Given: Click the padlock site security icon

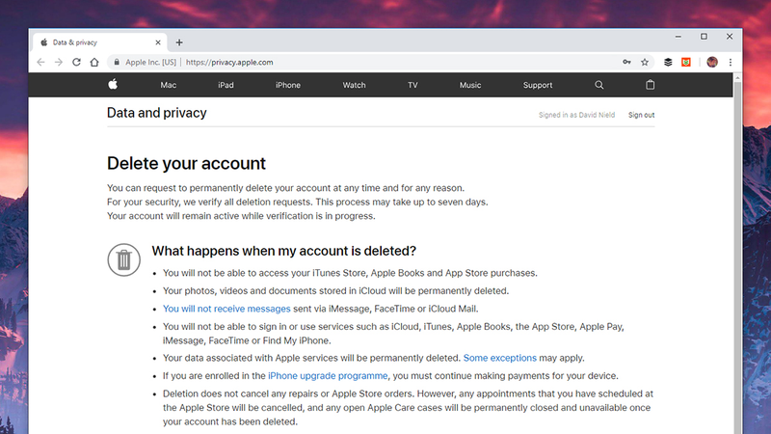Looking at the screenshot, I should click(117, 62).
